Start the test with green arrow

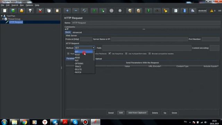click(x=94, y=11)
